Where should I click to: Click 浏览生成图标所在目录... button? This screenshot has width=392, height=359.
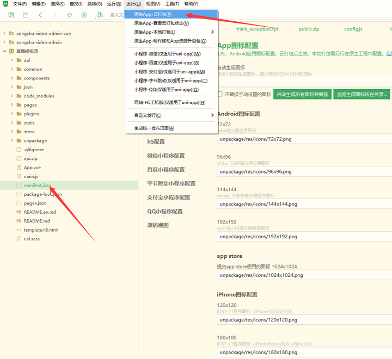click(x=362, y=94)
